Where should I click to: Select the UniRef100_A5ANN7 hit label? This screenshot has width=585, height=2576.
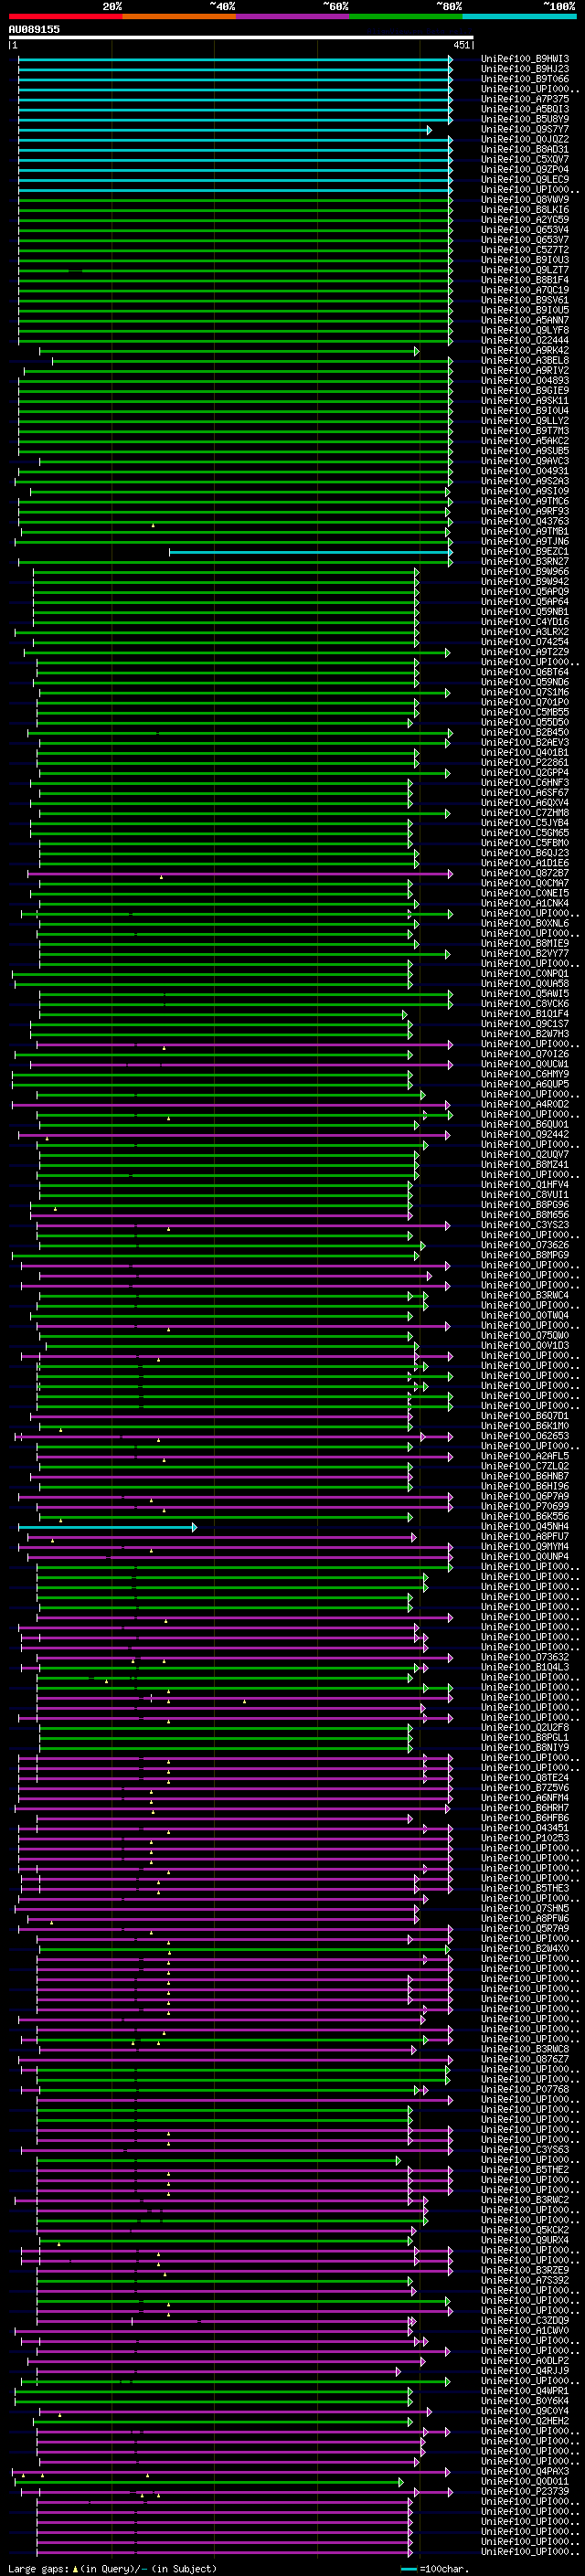(x=525, y=320)
